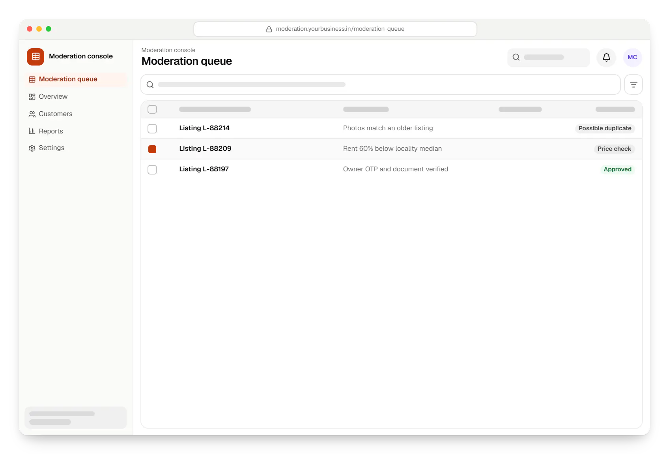Viewport: 669px width, 454px height.
Task: Click 'Owner OTP and document verified' text
Action: 396,169
